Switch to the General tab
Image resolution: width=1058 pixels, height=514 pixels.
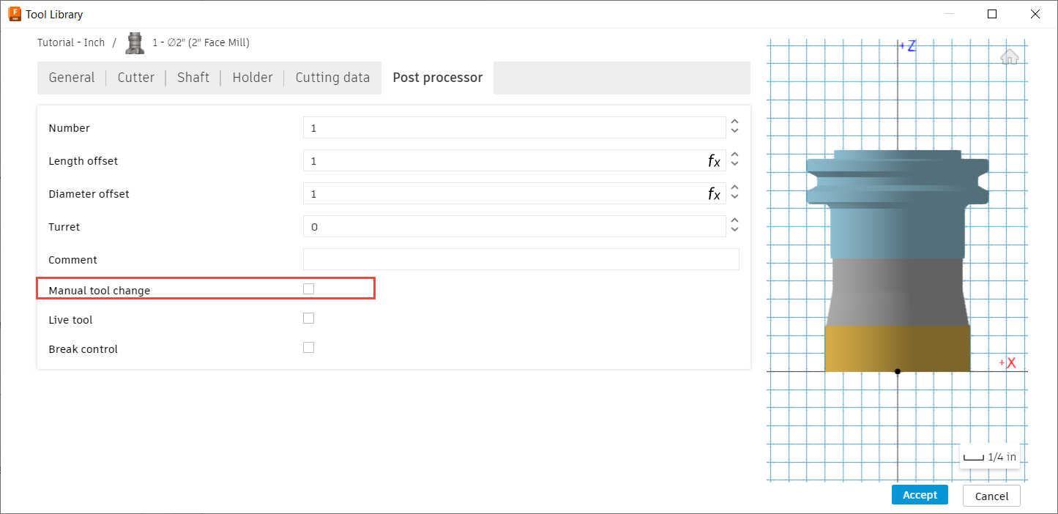click(71, 77)
